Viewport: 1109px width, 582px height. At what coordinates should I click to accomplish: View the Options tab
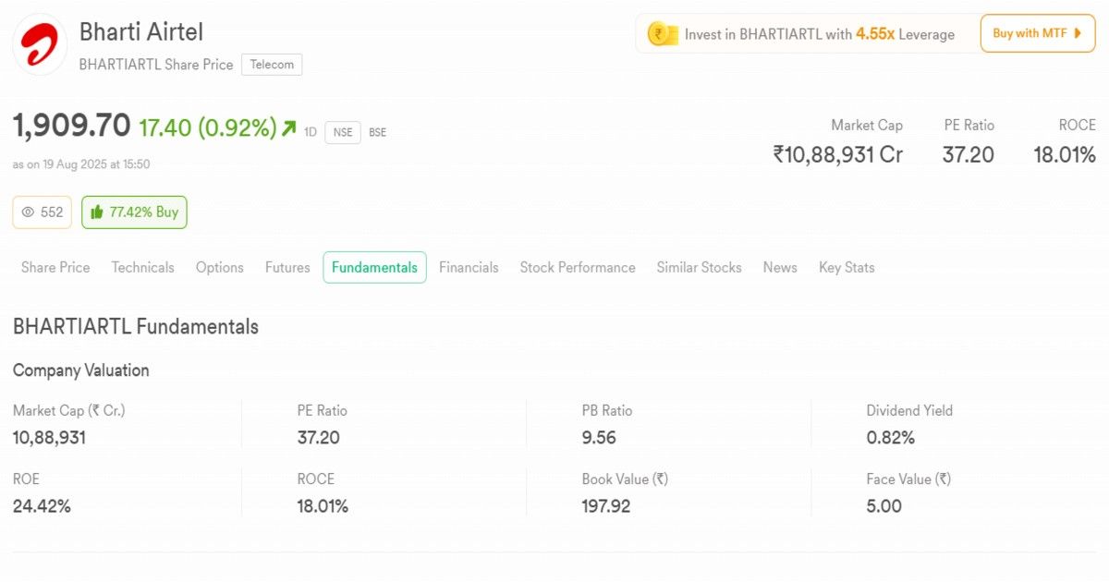click(219, 267)
